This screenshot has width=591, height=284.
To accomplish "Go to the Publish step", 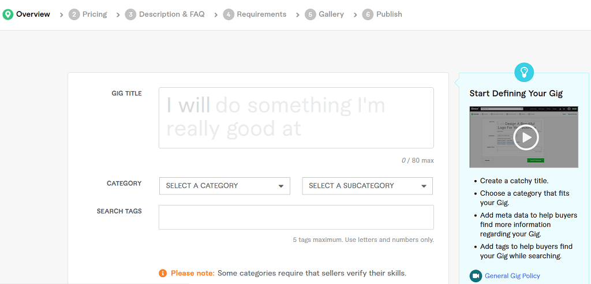I will click(x=389, y=14).
